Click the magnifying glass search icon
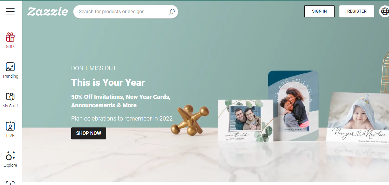 [x=171, y=12]
